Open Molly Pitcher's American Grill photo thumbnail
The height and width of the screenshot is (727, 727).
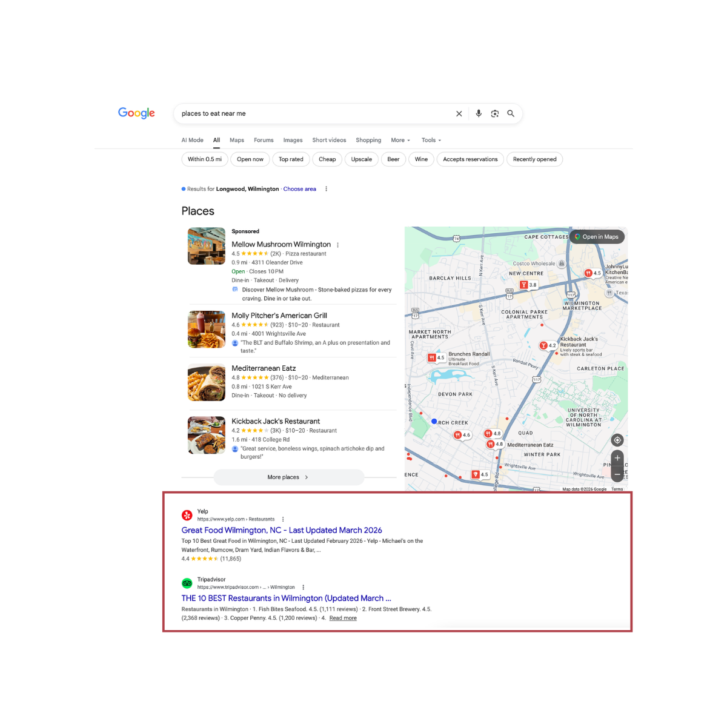coord(207,330)
